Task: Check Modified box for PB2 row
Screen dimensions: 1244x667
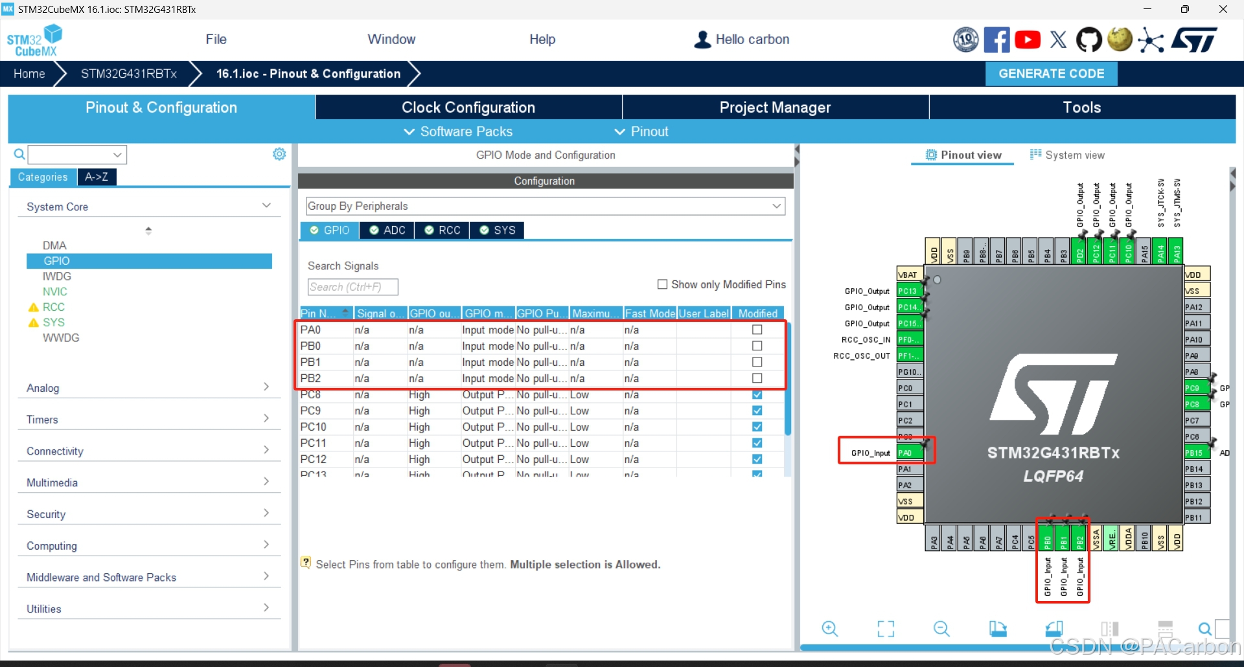Action: [757, 378]
